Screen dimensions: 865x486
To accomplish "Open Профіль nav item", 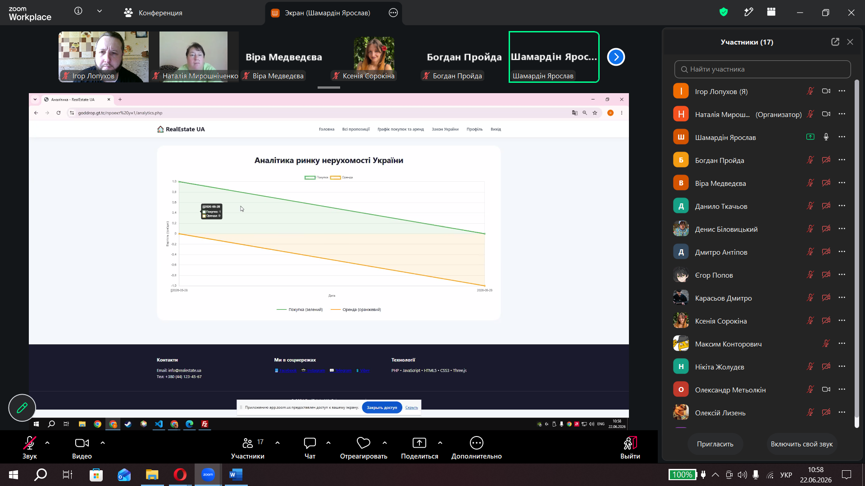I will click(x=474, y=129).
